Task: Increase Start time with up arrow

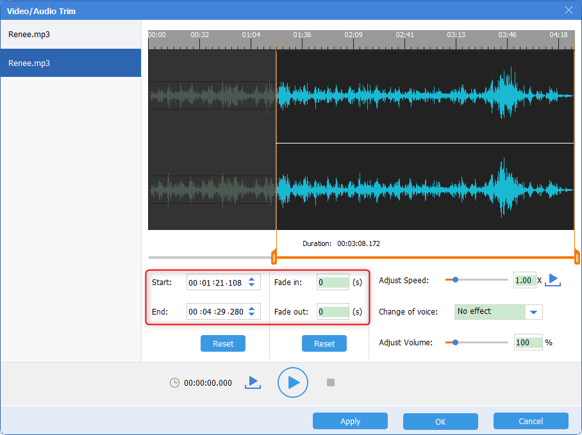Action: click(x=252, y=279)
